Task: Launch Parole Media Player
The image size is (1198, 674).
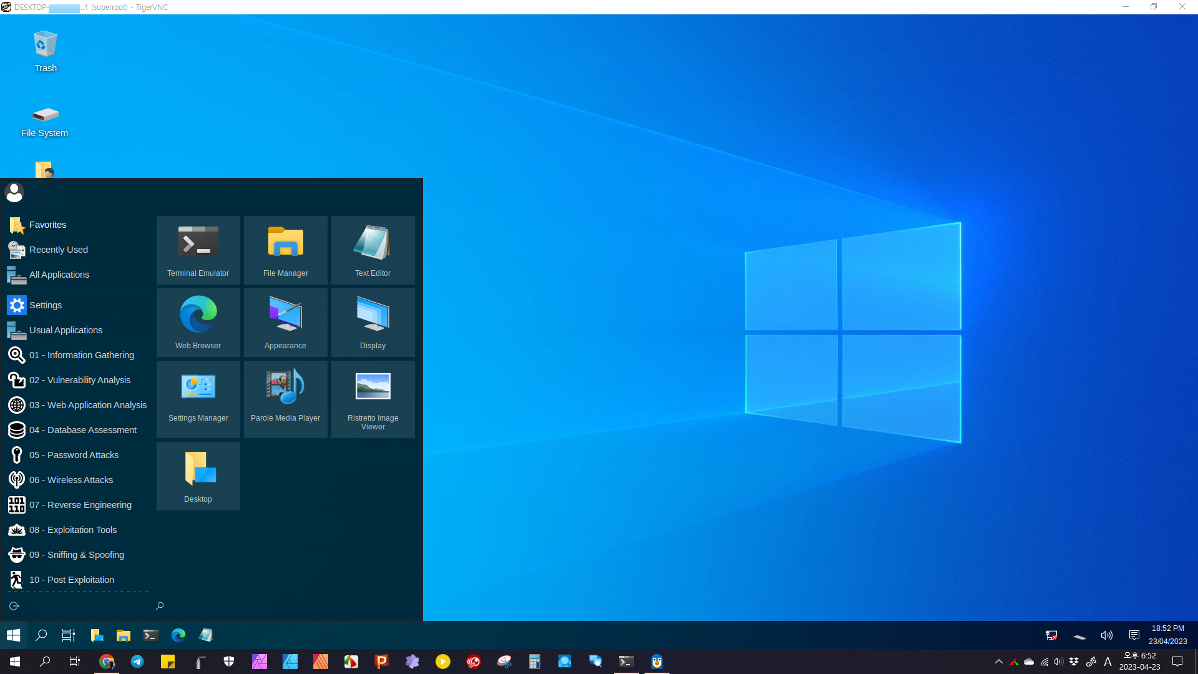Action: (x=285, y=398)
